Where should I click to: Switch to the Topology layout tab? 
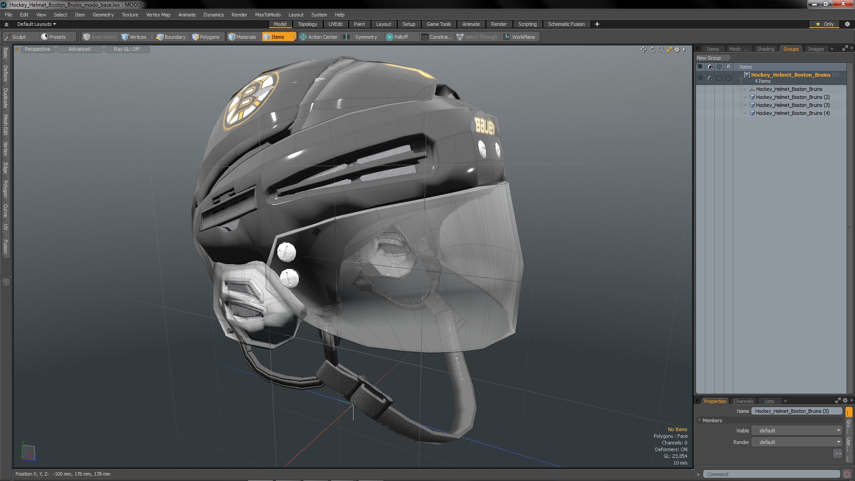[307, 24]
